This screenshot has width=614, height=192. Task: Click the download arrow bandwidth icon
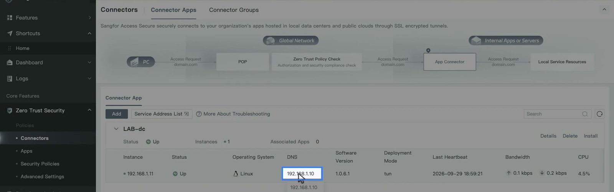[542, 173]
